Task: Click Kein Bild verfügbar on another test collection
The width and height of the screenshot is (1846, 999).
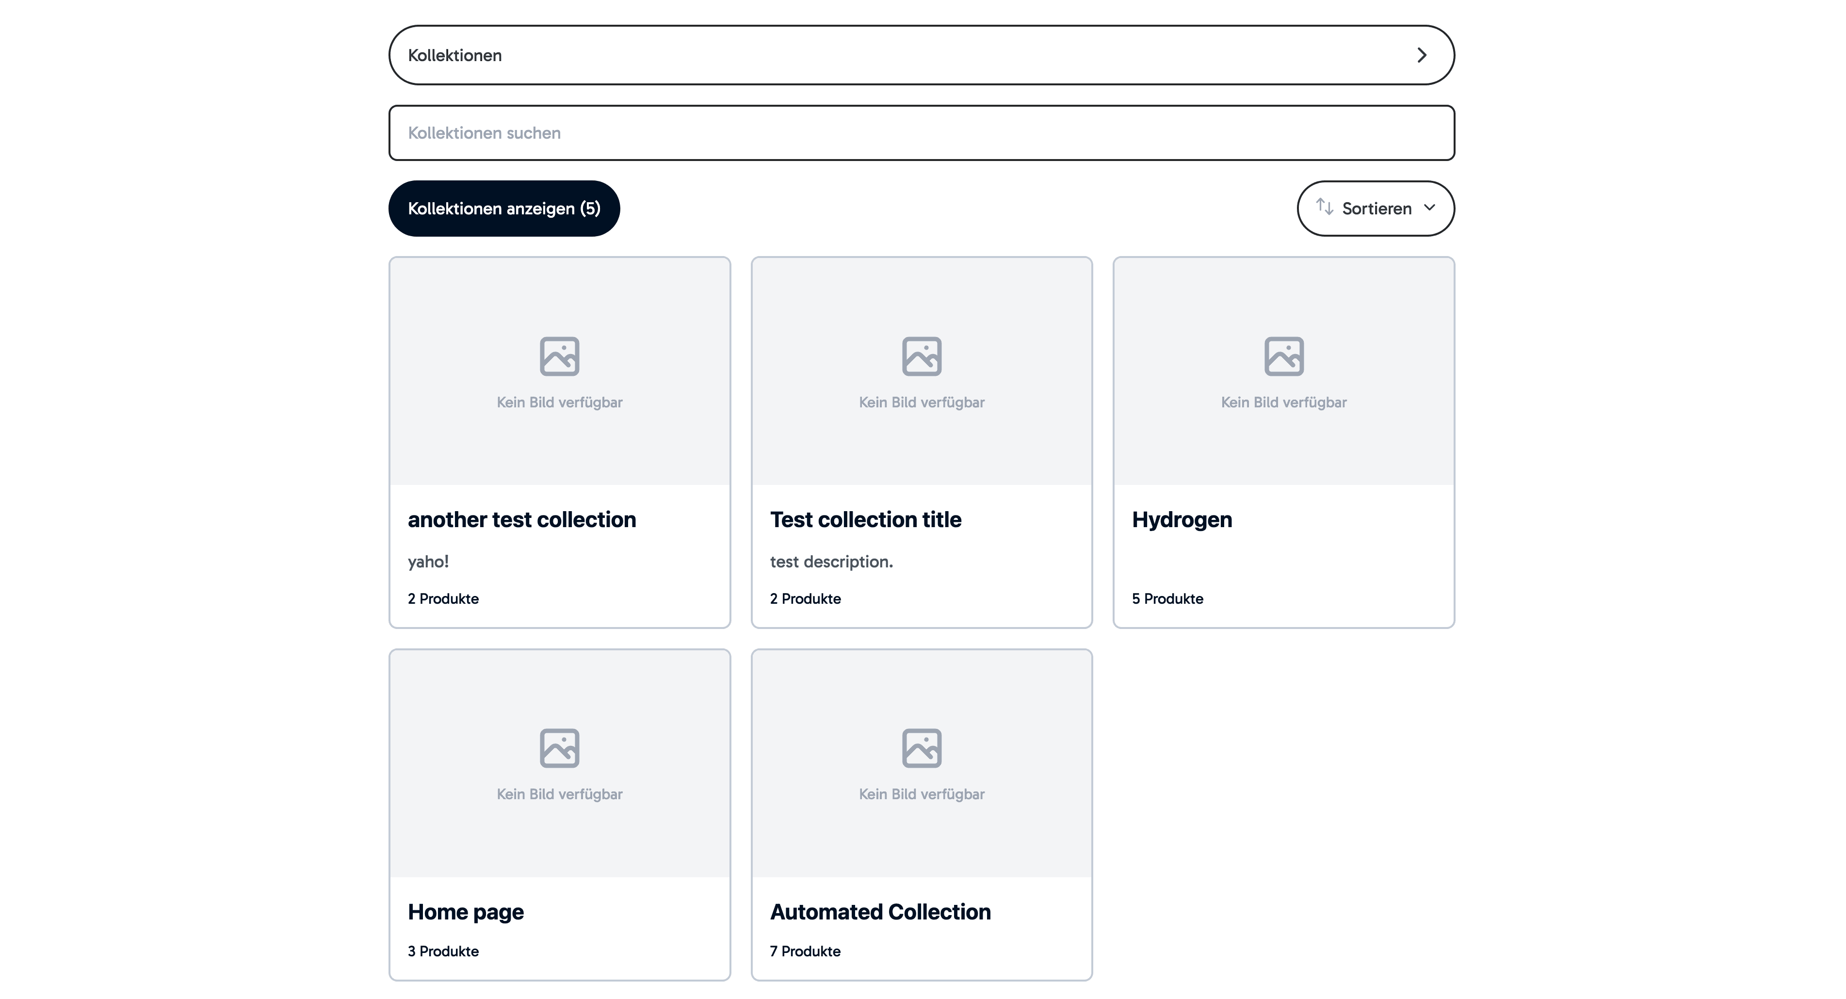Action: coord(560,403)
